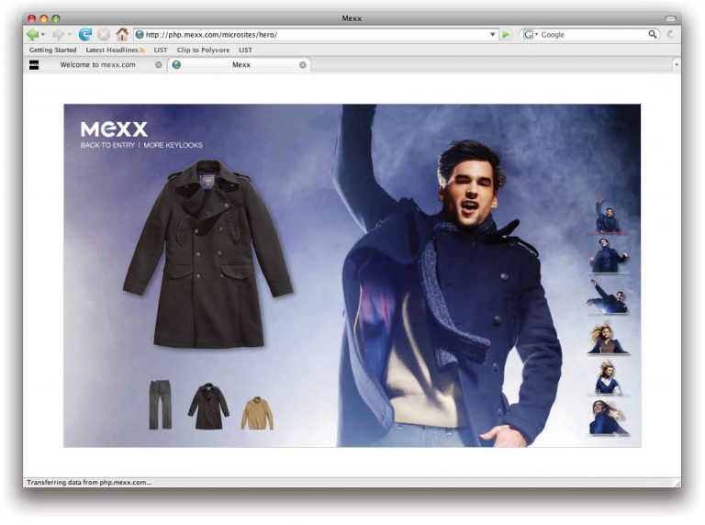Close the active Mexx tab

coord(302,65)
